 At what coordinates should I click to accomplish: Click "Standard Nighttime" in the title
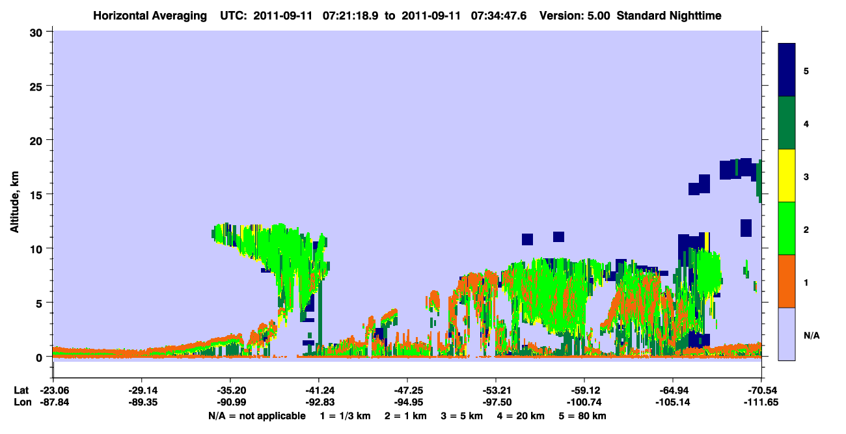(x=669, y=15)
